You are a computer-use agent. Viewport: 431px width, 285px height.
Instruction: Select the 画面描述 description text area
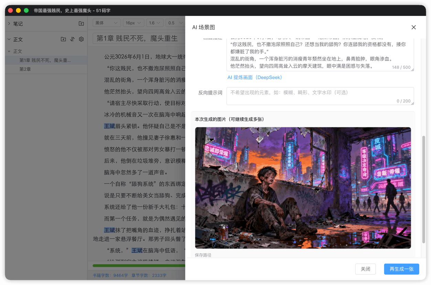320,55
